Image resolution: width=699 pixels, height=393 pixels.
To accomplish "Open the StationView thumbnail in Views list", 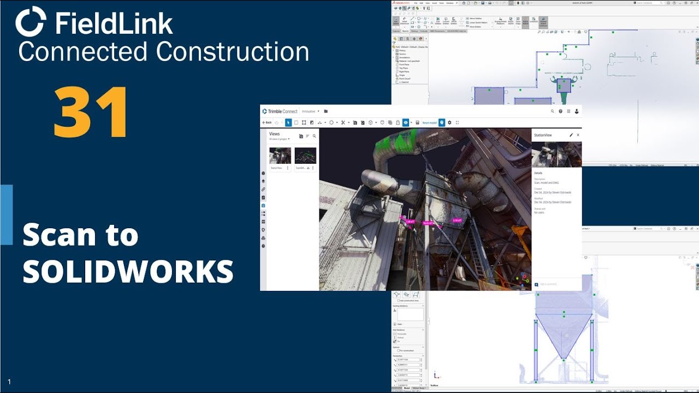I will click(x=280, y=156).
